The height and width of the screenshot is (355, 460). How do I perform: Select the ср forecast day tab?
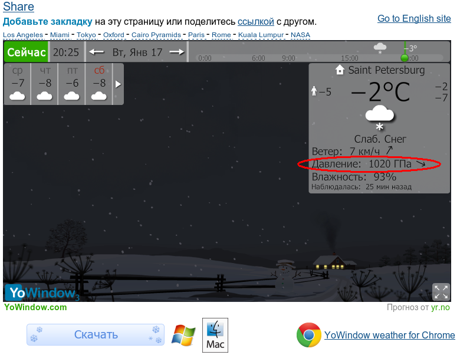[17, 84]
